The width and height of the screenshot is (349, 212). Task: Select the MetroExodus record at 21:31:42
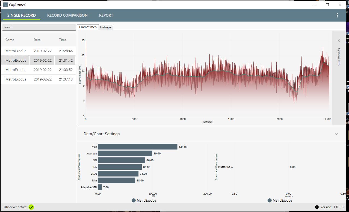(x=39, y=60)
